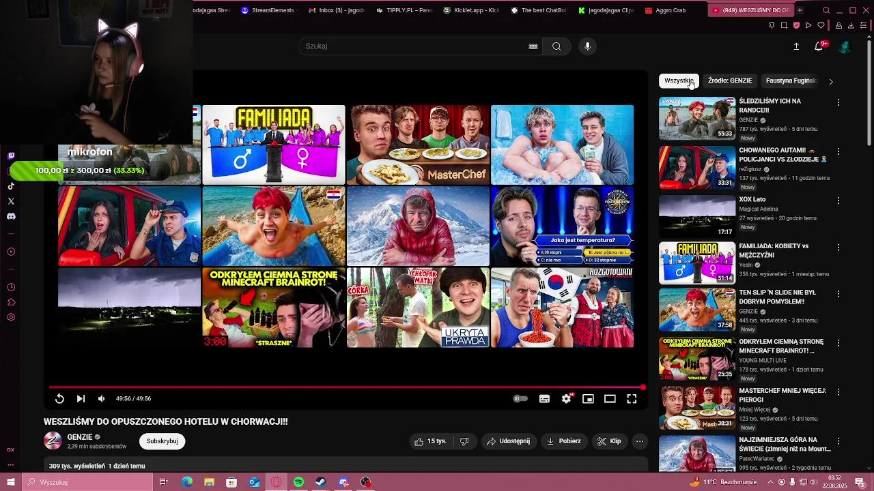Open options for ŚLEDZILIŚMY ICH NA RANDCE

point(838,102)
